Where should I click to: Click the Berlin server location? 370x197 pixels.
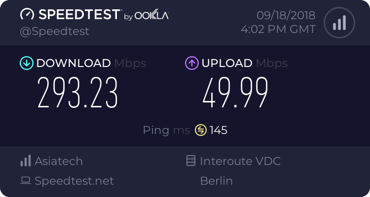[216, 181]
